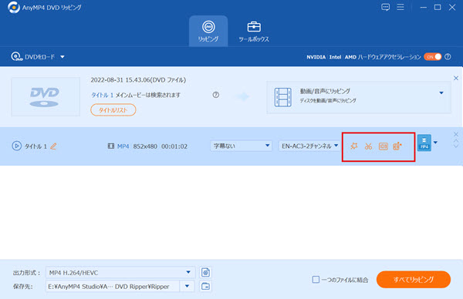Open the ID3 metadata editor icon
463x299 pixels.
(383, 146)
